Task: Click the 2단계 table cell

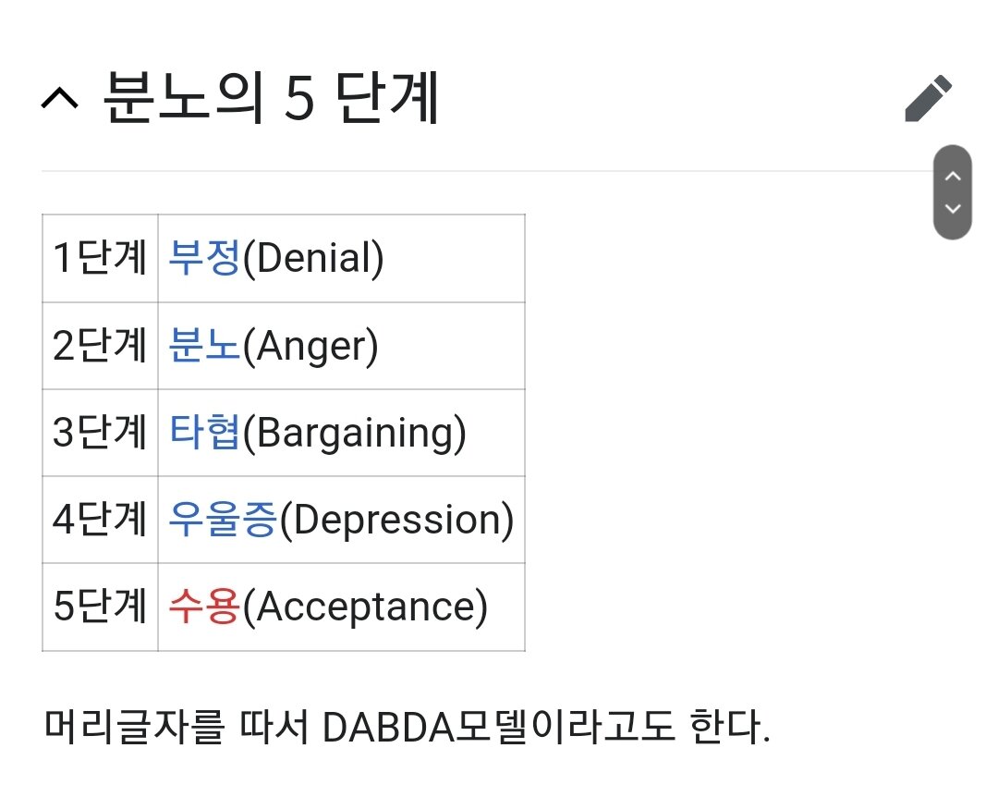Action: point(100,345)
